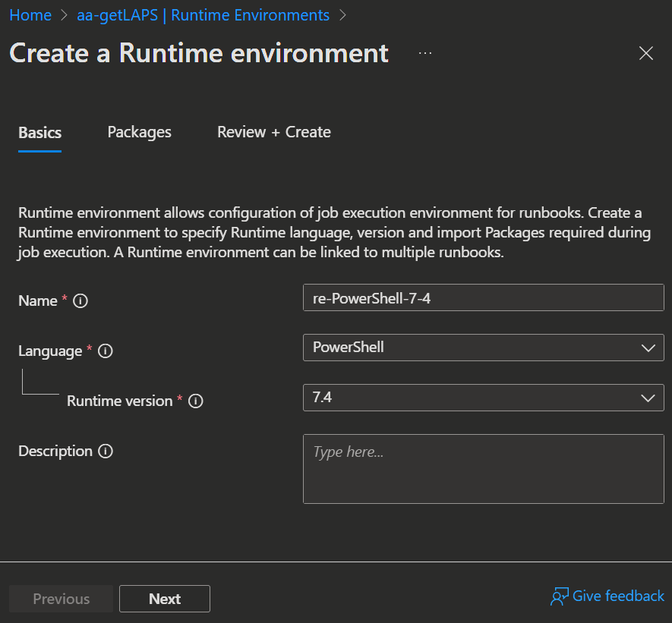Focus the Description text area
The height and width of the screenshot is (623, 672).
coord(483,469)
